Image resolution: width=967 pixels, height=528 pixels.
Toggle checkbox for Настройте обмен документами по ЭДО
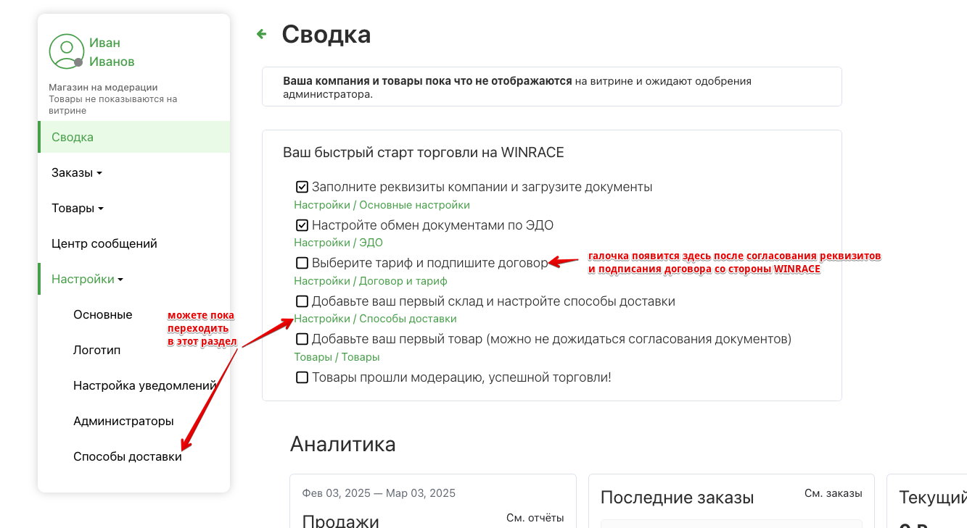click(303, 225)
